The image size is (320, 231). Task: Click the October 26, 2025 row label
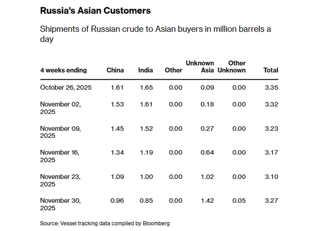(x=66, y=88)
